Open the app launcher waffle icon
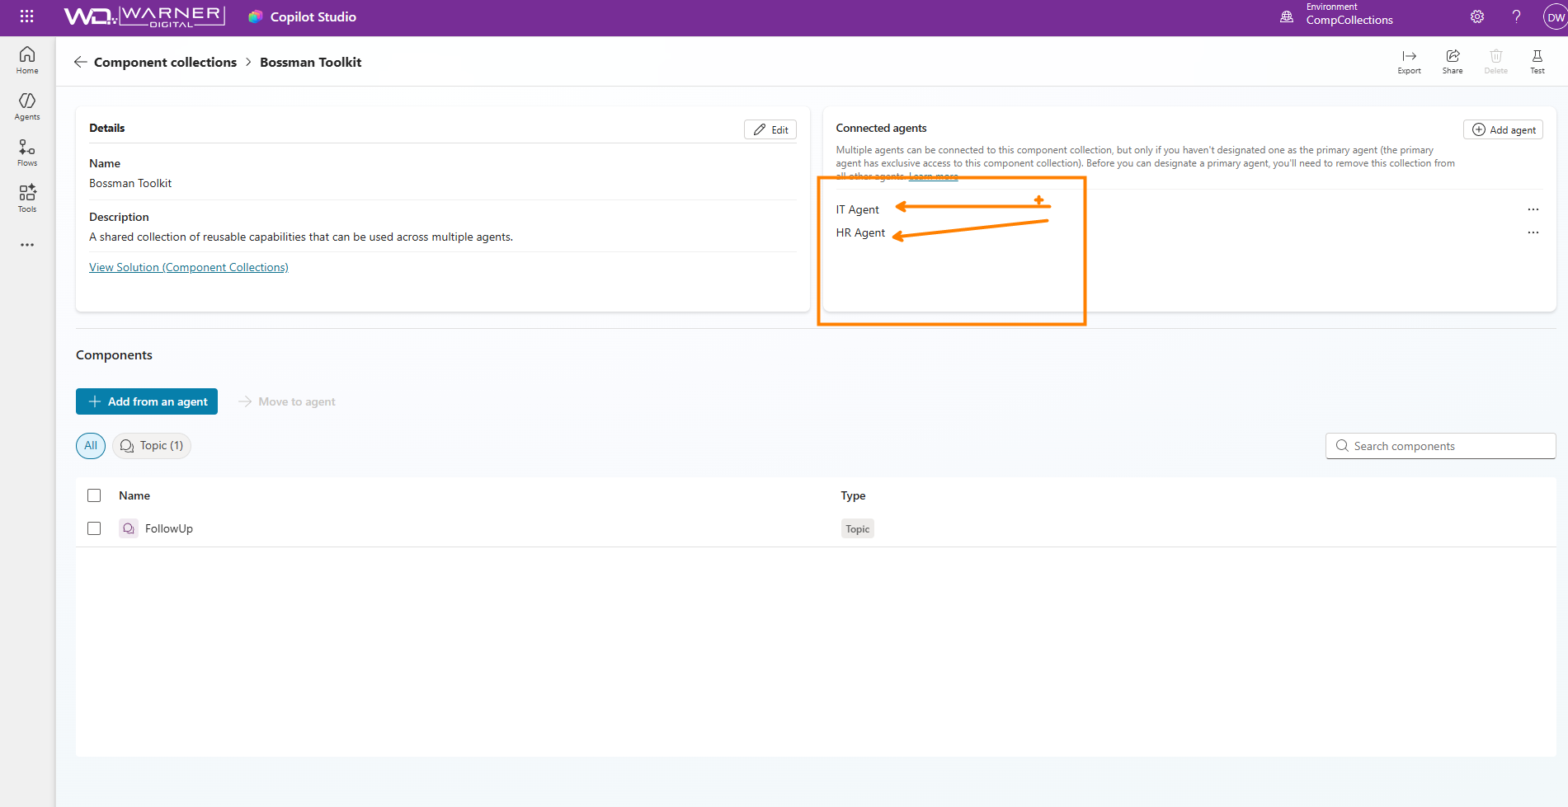The width and height of the screenshot is (1568, 807). (26, 16)
